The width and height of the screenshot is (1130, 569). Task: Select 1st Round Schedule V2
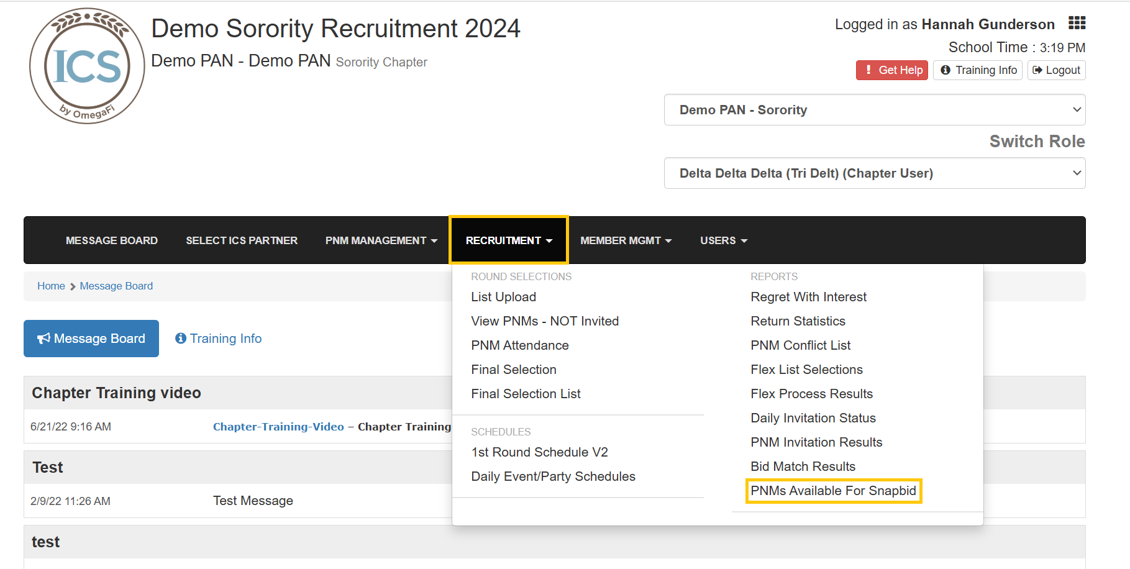click(539, 452)
